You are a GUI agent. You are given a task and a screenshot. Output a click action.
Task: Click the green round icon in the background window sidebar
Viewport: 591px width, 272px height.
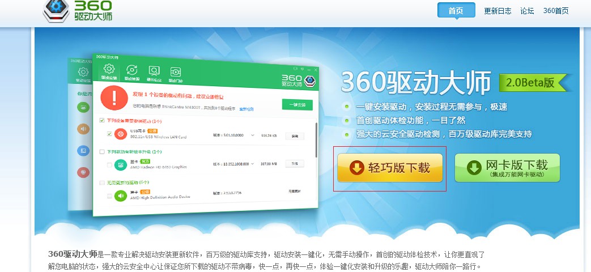point(83,107)
